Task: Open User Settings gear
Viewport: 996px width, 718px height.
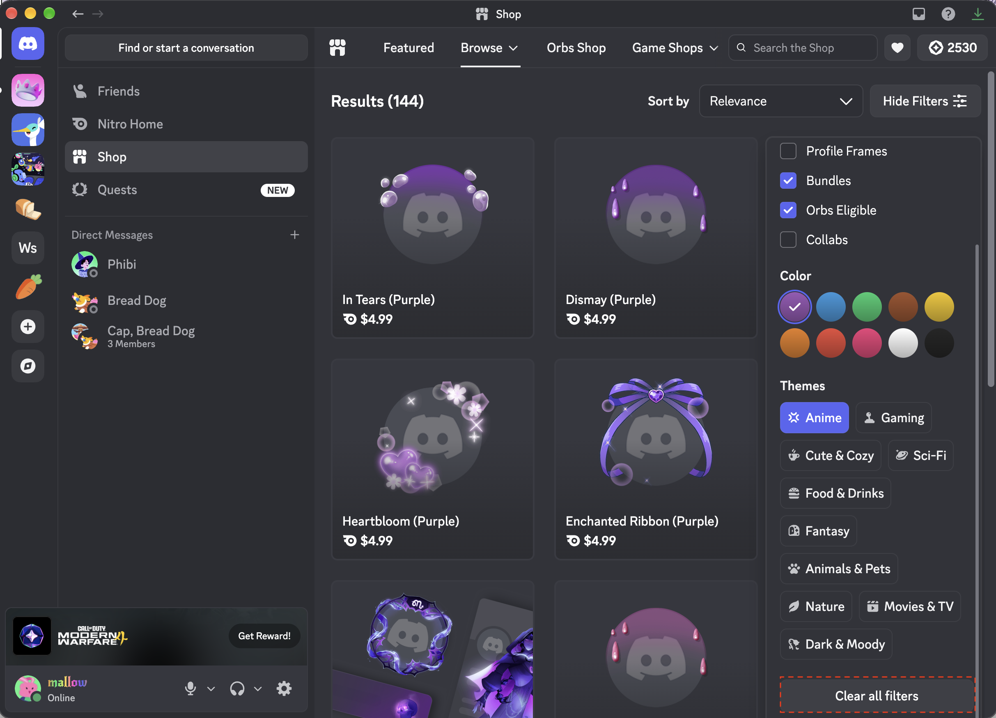Action: [284, 688]
